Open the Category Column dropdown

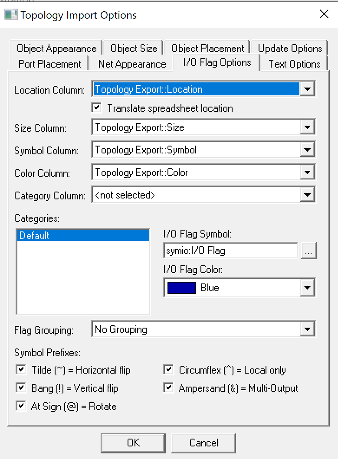(308, 195)
